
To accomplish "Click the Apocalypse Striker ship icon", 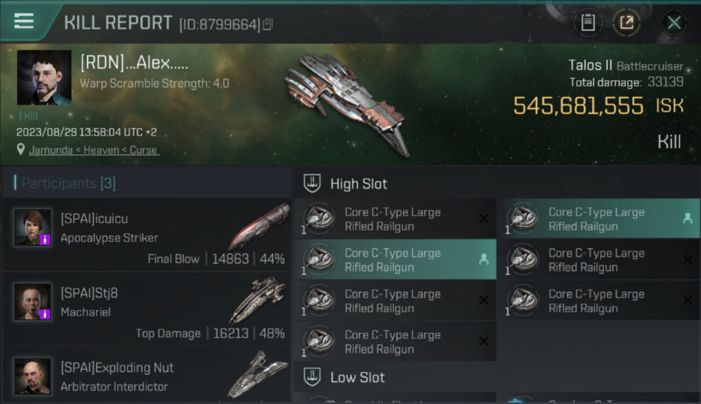I will coord(259,226).
